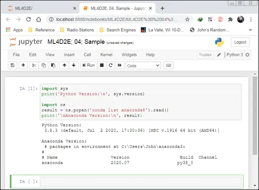Open the Reference bookmarks folder
This screenshot has height=190, width=259.
tap(42, 30)
